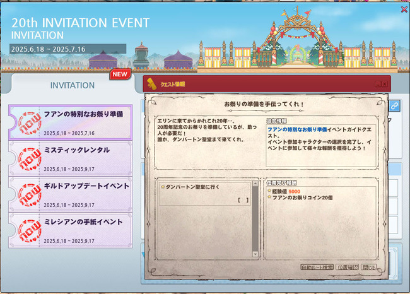Close the クエスト情報 quest window
410x294 pixels.
coord(385,84)
